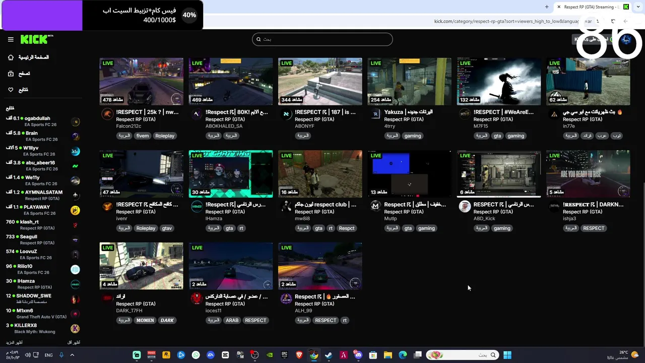Viewport: 645px width, 363px height.
Task: Click the ABD_Kick channel avatar
Action: pyautogui.click(x=465, y=207)
